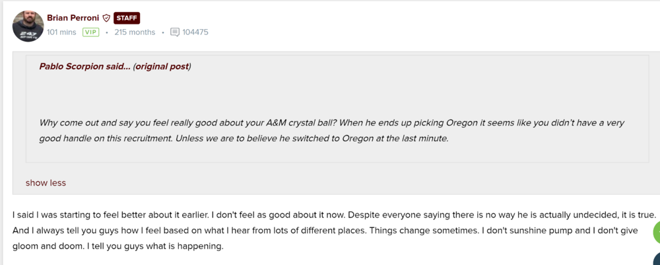The height and width of the screenshot is (265, 660).
Task: Click the 101 mins timestamp
Action: 61,32
